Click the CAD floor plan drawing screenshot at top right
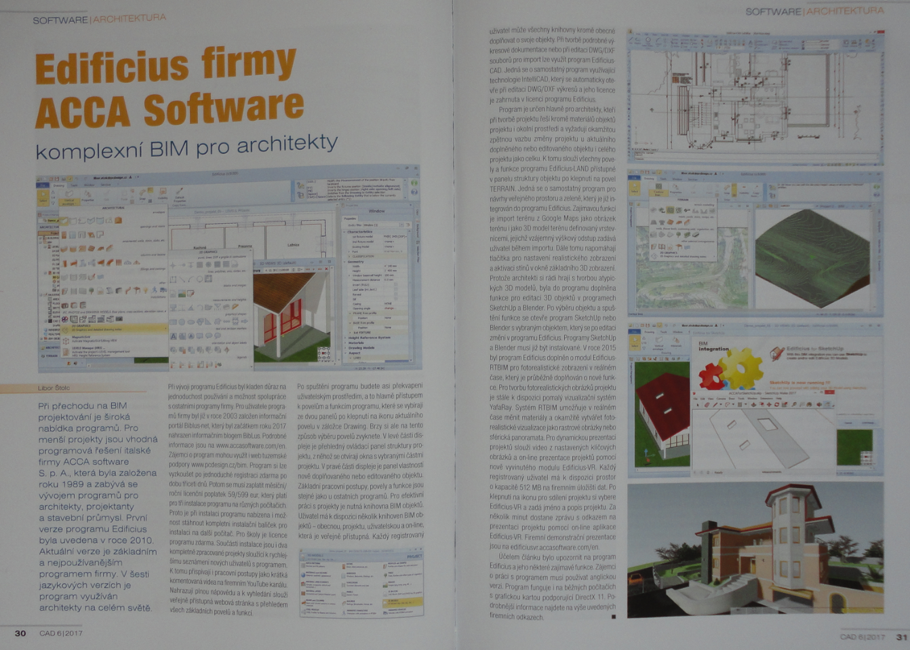The image size is (910, 650). tap(756, 96)
